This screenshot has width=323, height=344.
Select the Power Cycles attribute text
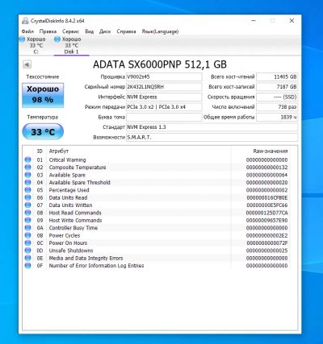tap(65, 235)
